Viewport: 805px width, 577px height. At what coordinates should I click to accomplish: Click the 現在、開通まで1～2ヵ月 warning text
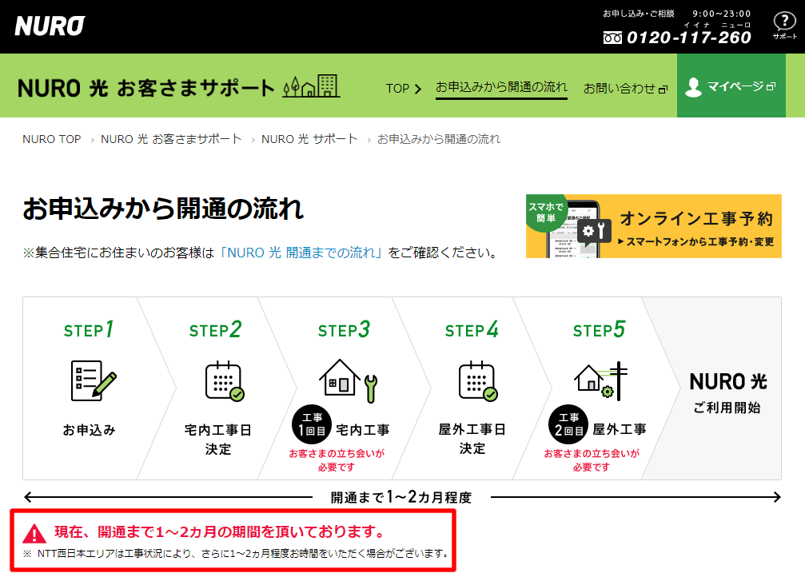[221, 531]
